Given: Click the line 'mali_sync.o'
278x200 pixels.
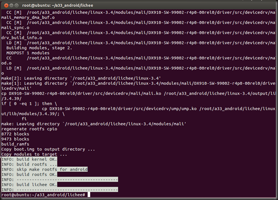Looking at the screenshot, I should coord(15,27).
